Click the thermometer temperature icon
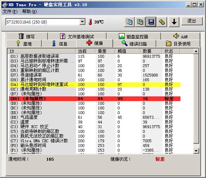 click(x=90, y=22)
